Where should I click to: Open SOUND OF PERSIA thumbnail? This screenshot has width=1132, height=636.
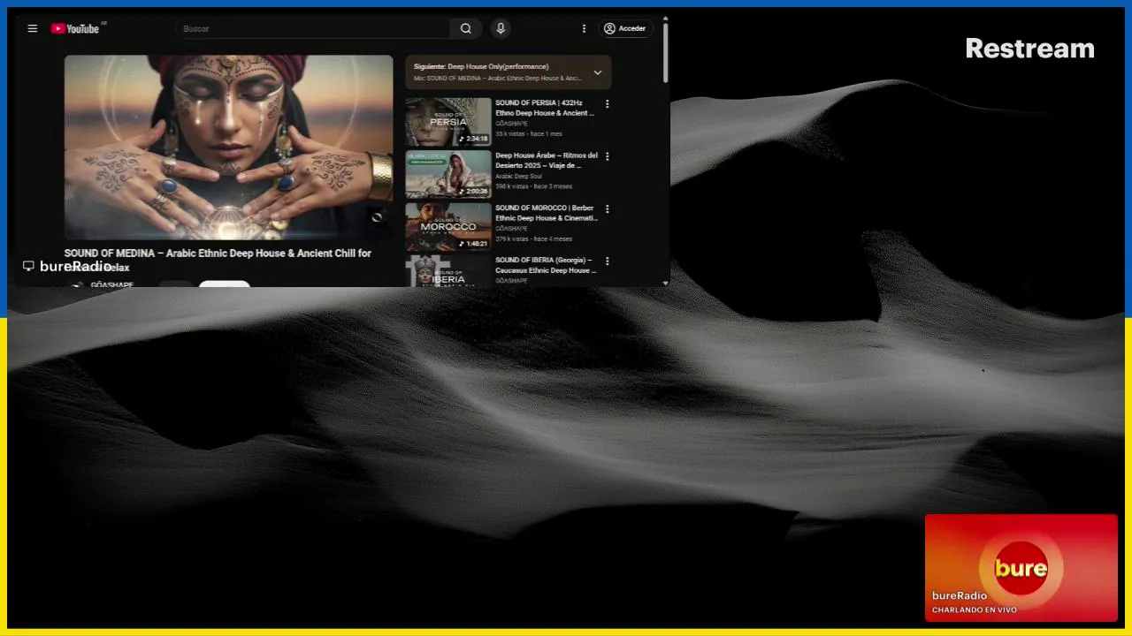click(448, 122)
